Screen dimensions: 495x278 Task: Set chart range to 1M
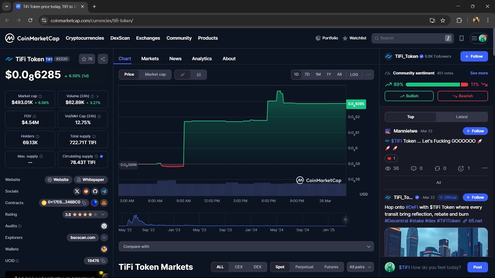pos(318,75)
